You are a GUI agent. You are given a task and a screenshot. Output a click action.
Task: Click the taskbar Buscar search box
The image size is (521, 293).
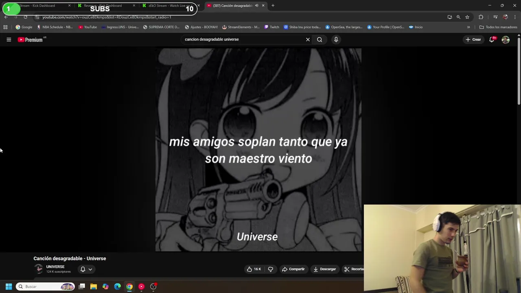point(46,286)
